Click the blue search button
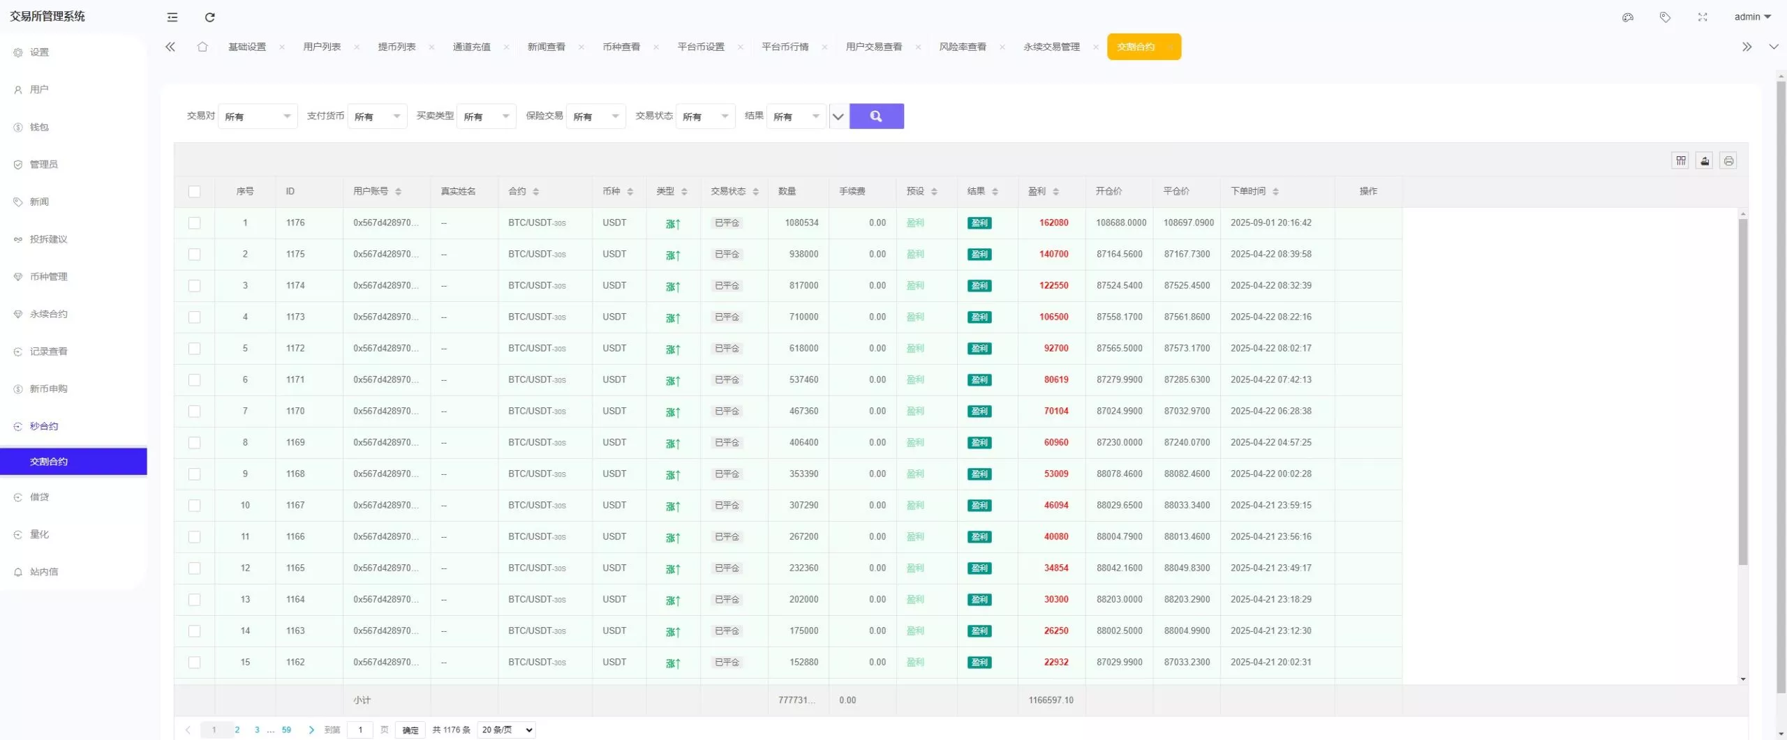The height and width of the screenshot is (740, 1787). click(x=876, y=116)
